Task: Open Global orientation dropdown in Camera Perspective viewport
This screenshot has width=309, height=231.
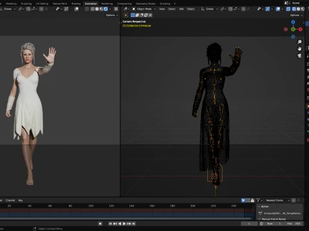Action: (209, 9)
